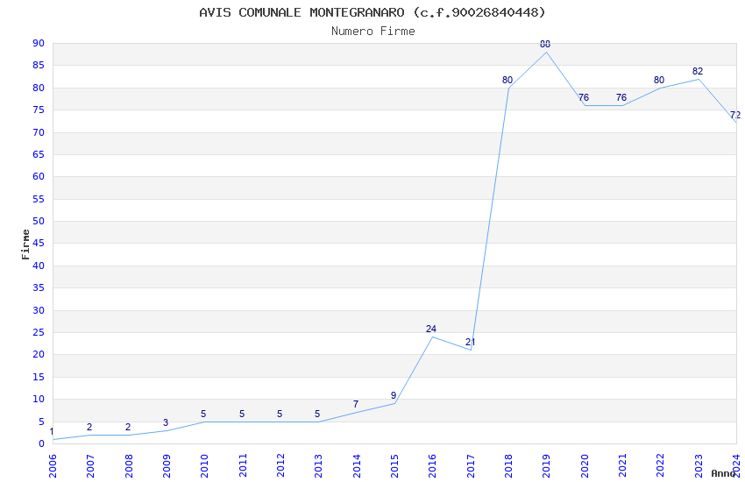Viewport: 745px width, 482px height.
Task: Click y-axis tick value 35
Action: (39, 287)
